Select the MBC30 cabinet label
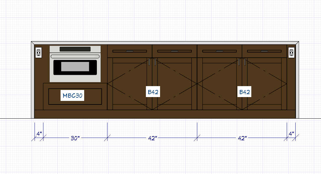Viewport: 321px width, 174px height. [x=72, y=95]
